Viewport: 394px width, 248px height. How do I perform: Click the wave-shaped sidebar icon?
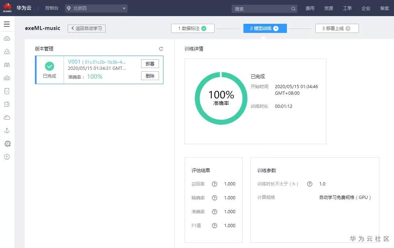pos(7,65)
